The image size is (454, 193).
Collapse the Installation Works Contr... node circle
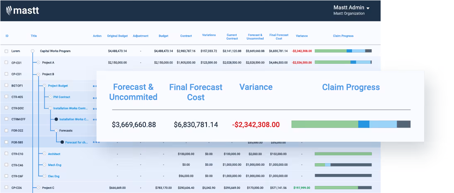50,108
